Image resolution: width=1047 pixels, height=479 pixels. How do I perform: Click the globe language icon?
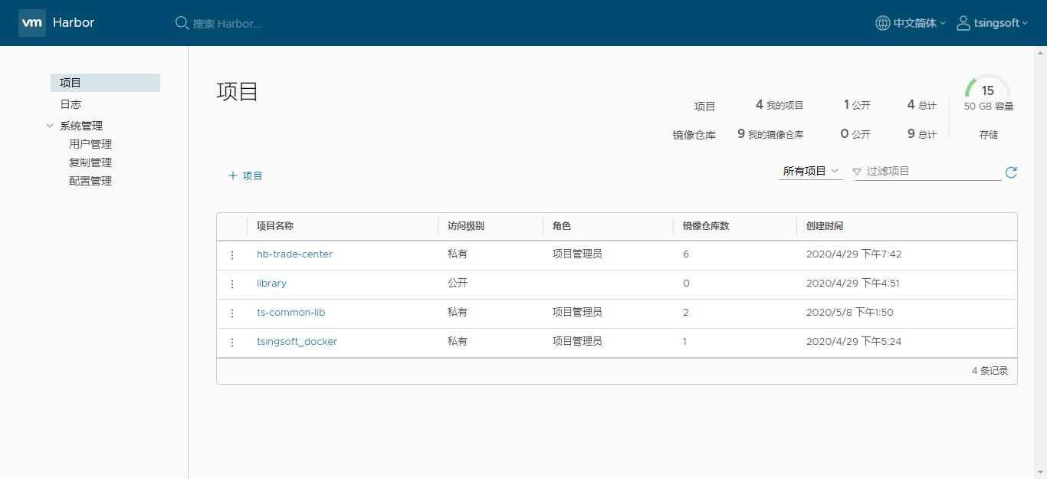pyautogui.click(x=883, y=23)
